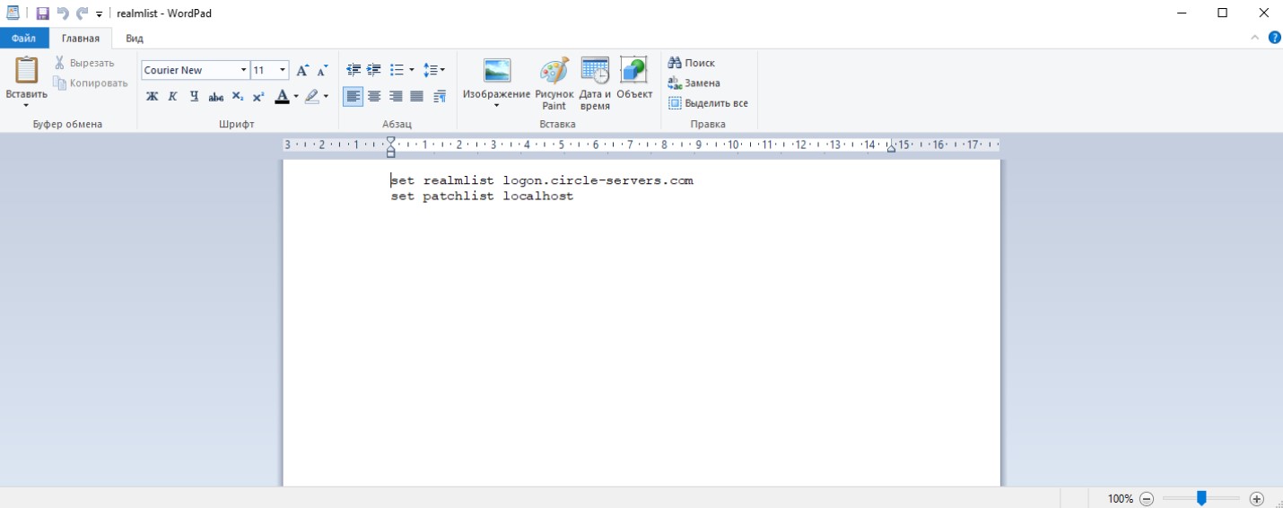Click the Поиск (Find) button
Viewport: 1283px width, 508px height.
coord(692,63)
